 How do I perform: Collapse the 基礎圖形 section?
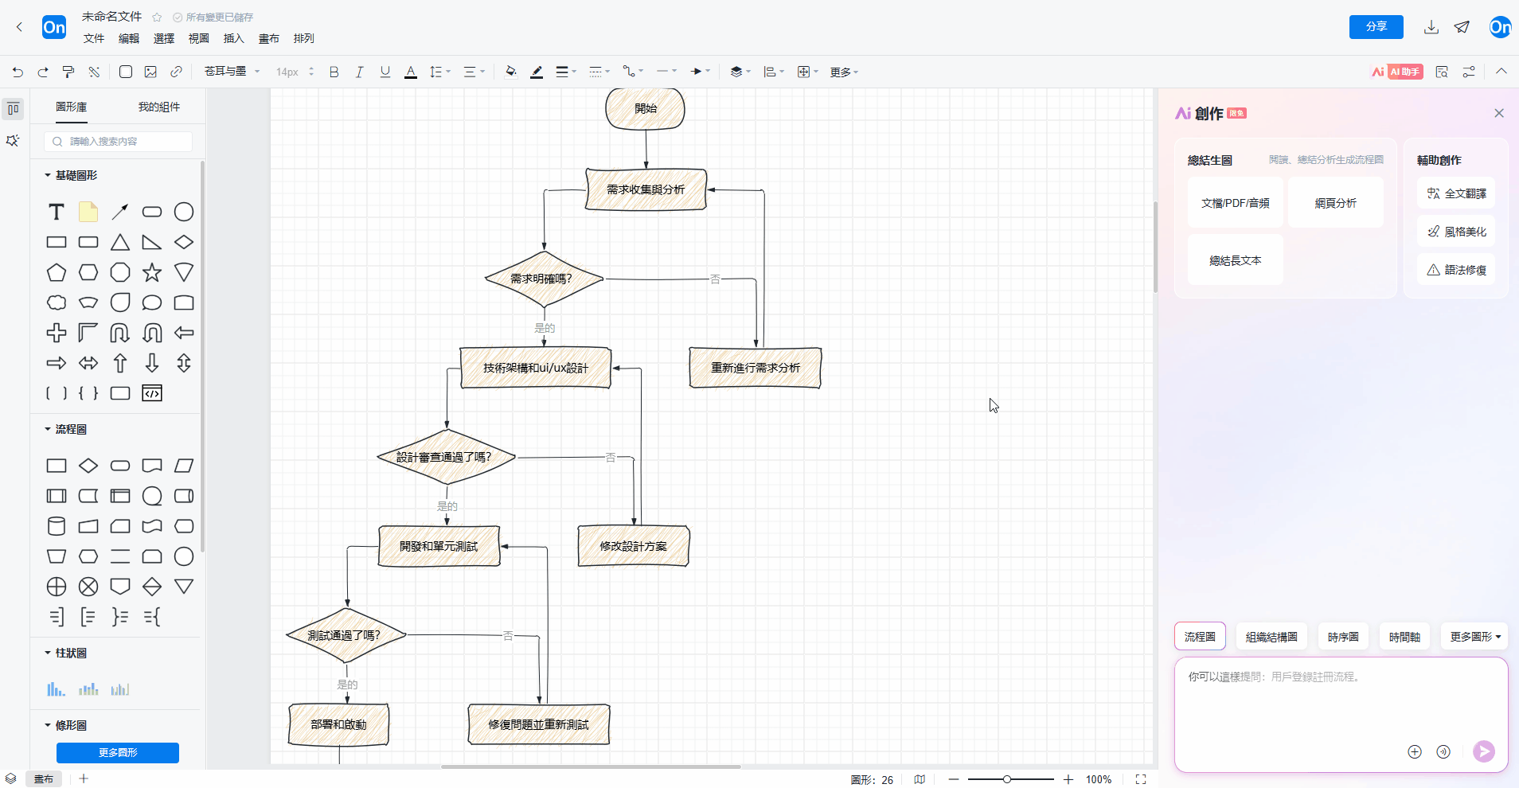point(48,175)
